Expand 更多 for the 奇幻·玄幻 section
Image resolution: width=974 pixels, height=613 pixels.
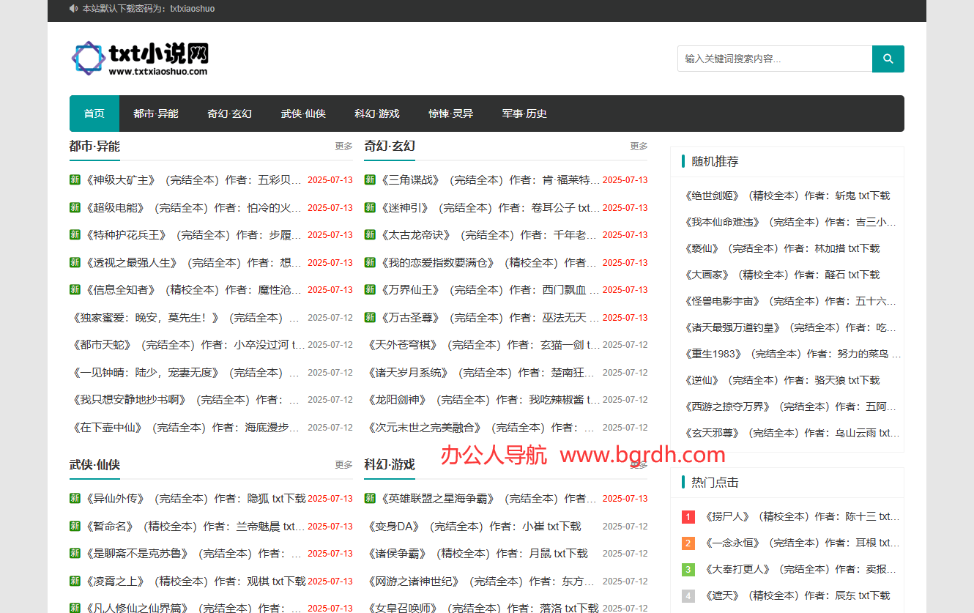[639, 146]
